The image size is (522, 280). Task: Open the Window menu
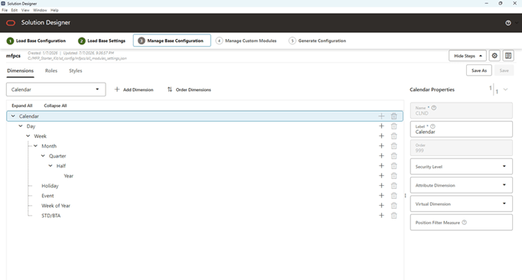pyautogui.click(x=40, y=10)
